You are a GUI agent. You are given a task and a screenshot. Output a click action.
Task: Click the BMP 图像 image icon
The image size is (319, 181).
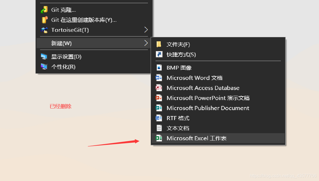click(159, 68)
